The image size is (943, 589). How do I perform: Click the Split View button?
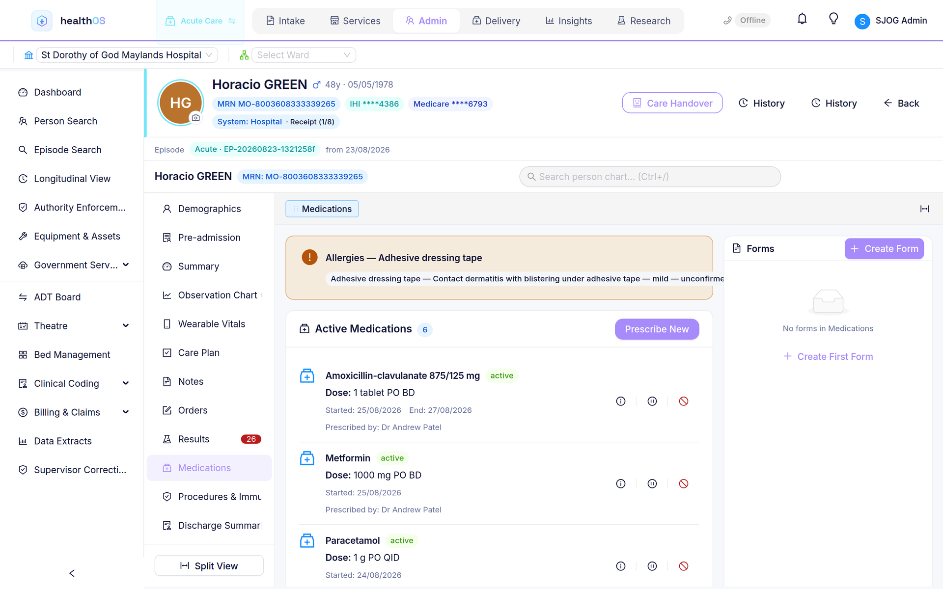[x=209, y=566]
